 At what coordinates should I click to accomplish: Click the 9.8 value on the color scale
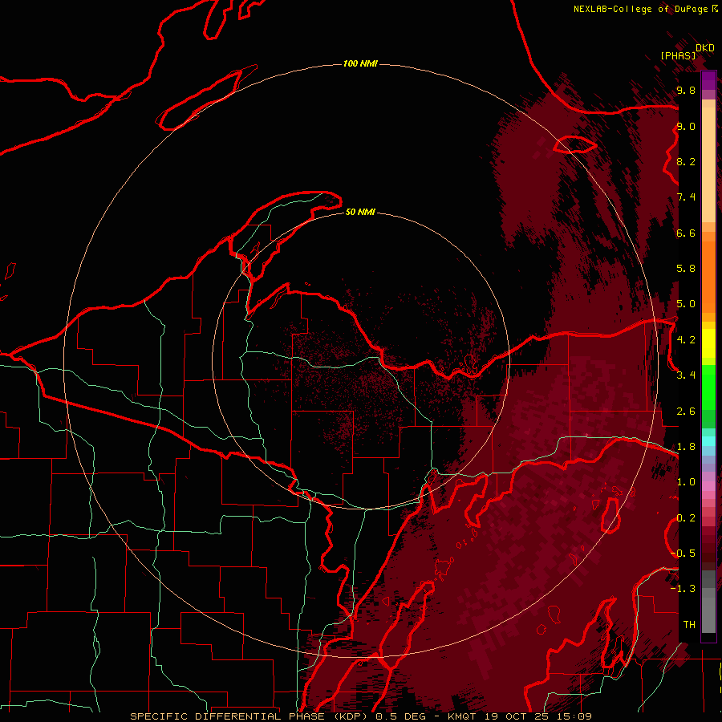[x=686, y=90]
